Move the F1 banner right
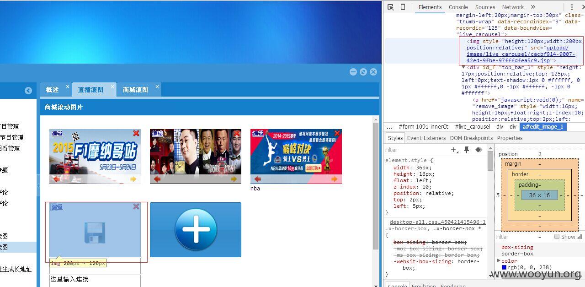This screenshot has width=585, height=287. click(133, 179)
